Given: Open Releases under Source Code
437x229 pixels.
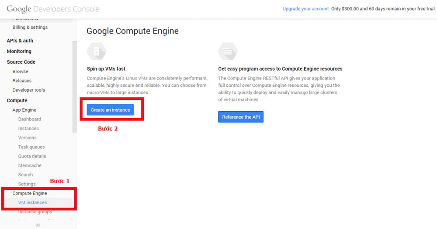Looking at the screenshot, I should coord(22,81).
